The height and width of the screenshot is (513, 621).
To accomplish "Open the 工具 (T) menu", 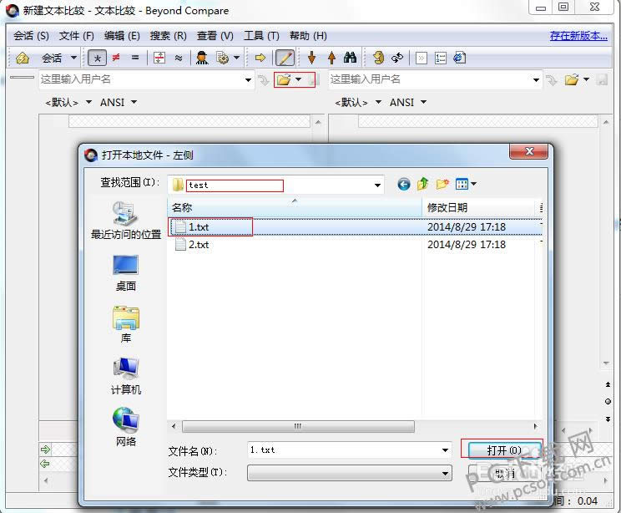I will click(261, 36).
